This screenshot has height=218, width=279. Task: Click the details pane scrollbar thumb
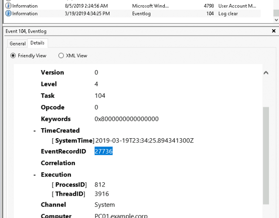[266, 156]
